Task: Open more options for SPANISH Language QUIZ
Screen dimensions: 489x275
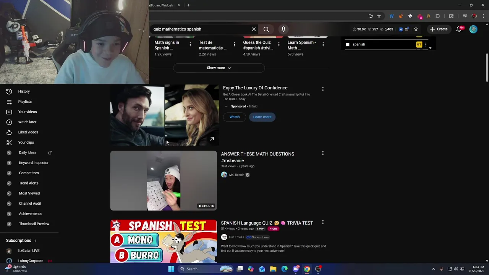Action: coord(323,222)
